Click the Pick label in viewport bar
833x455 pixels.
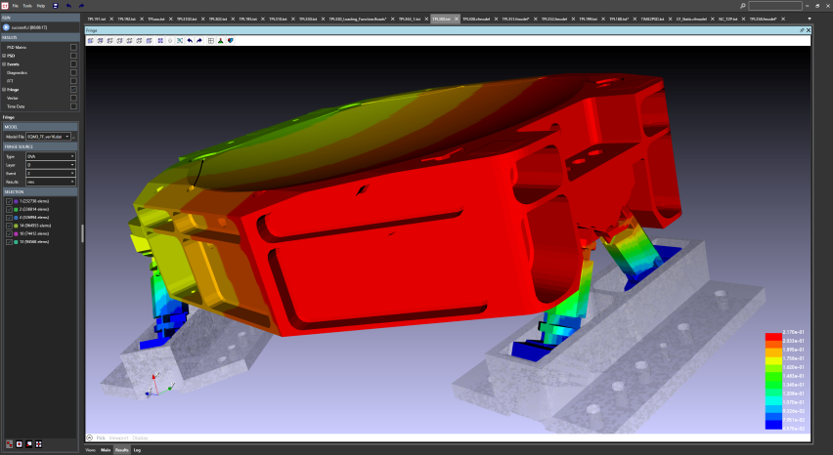tap(101, 437)
